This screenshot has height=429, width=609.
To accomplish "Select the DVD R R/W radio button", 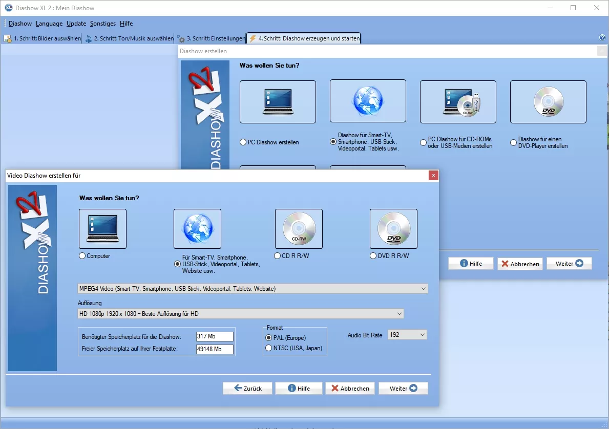I will [373, 256].
